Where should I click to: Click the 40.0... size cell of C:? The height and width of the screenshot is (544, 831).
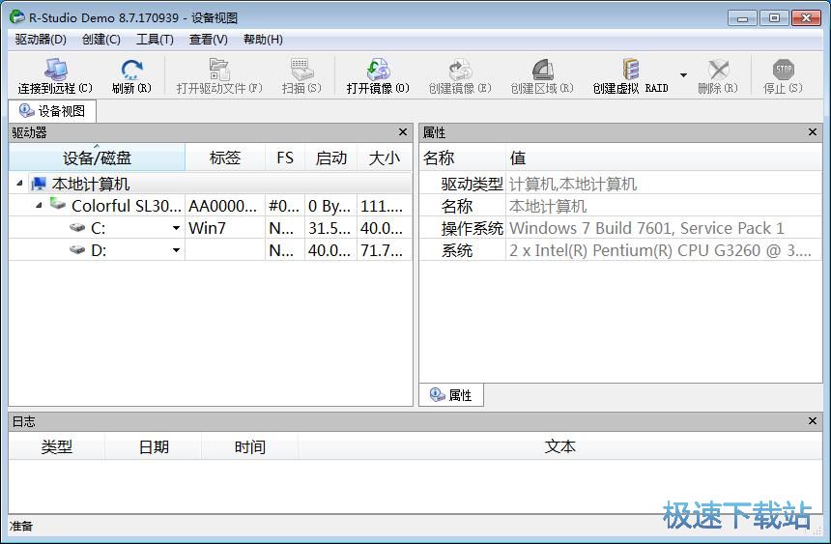(x=385, y=228)
